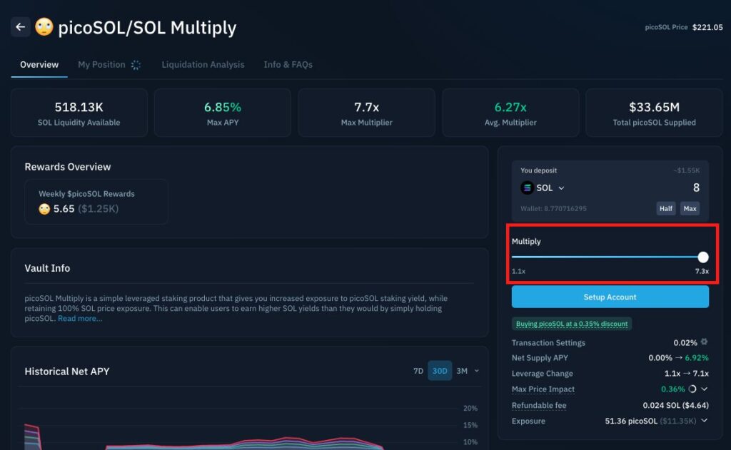The height and width of the screenshot is (450, 731).
Task: Click the Leverage Change 1.1x → 7.1x value
Action: coord(687,374)
